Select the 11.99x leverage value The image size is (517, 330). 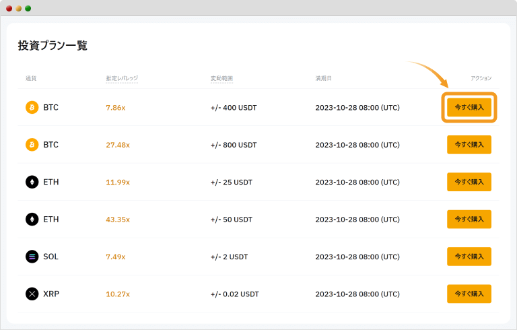point(118,182)
